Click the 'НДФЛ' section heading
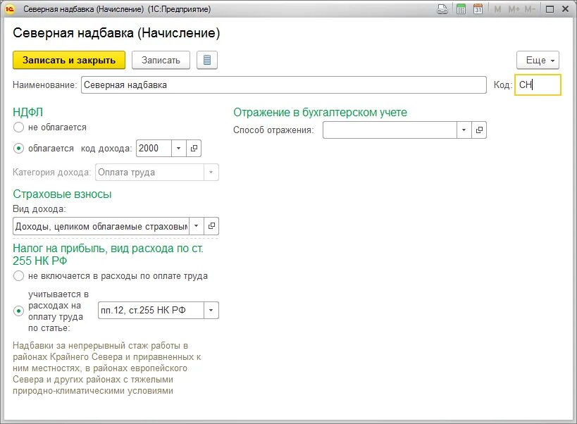Image resolution: width=577 pixels, height=424 pixels. pos(28,112)
